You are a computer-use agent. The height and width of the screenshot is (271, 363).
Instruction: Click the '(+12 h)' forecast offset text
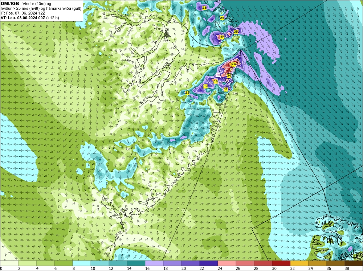[53, 18]
